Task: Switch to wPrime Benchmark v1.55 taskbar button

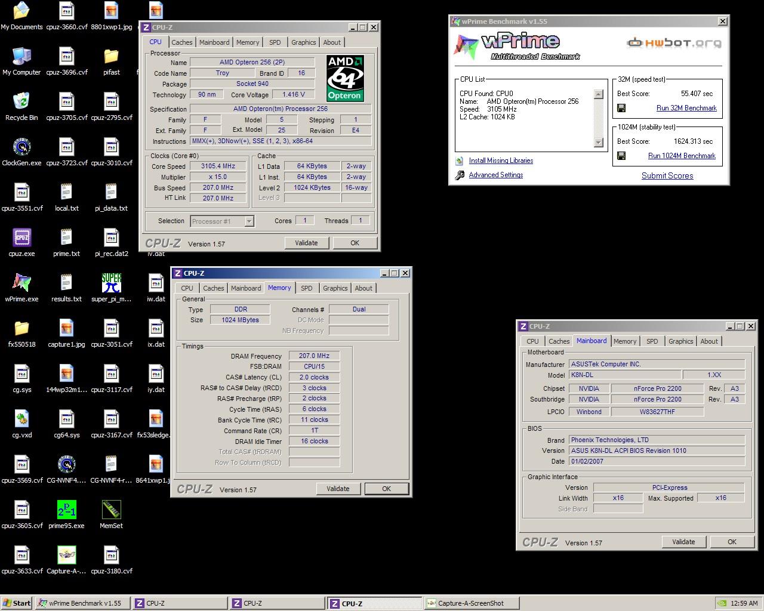Action: point(82,603)
